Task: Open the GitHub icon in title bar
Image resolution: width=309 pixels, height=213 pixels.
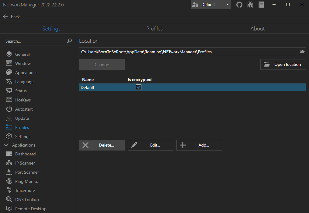Action: 239,5
